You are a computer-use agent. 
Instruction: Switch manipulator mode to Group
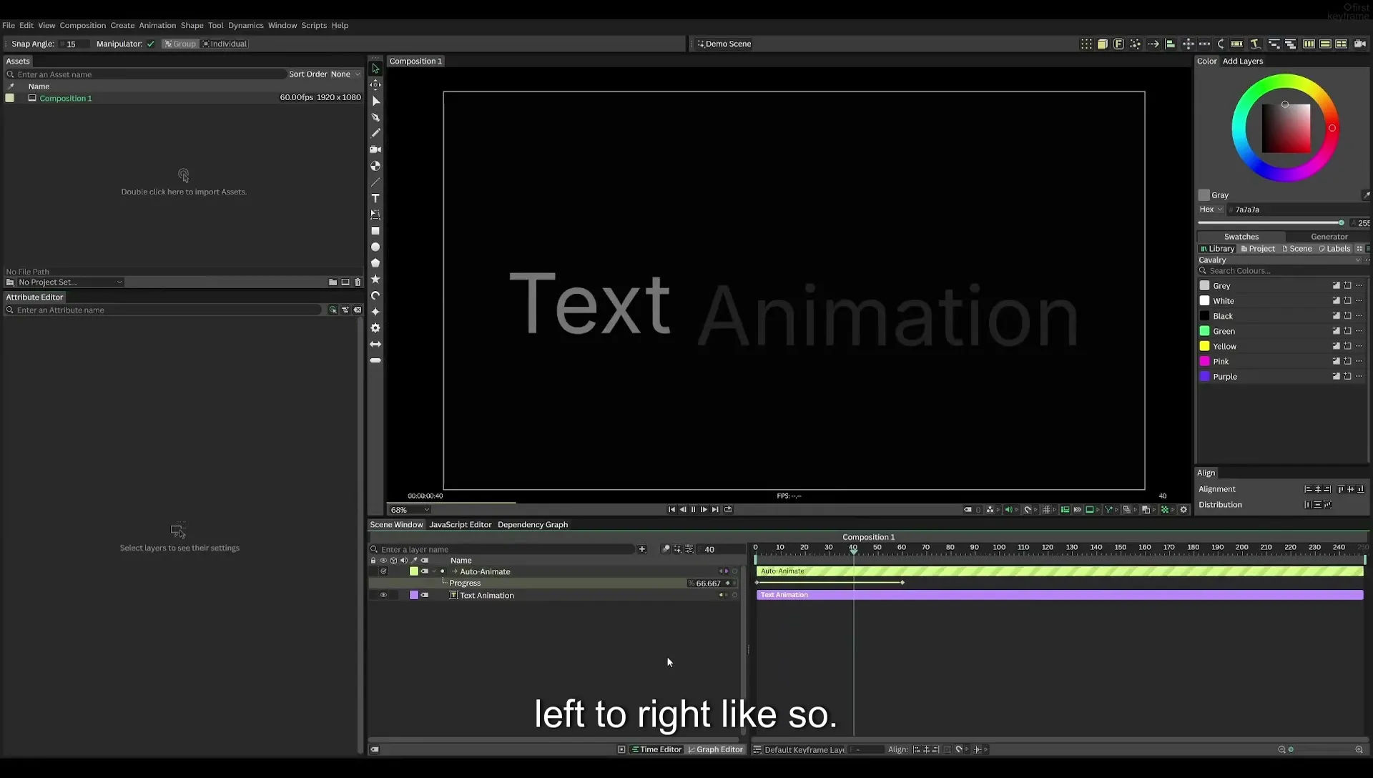[x=180, y=44]
